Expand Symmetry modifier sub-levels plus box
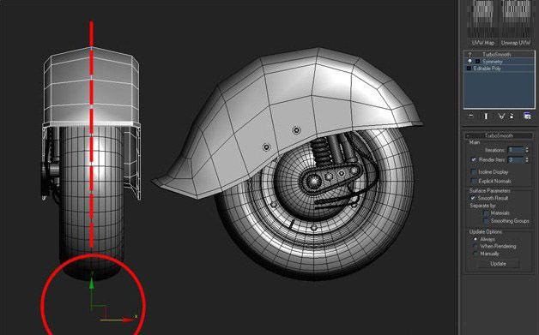The image size is (539, 335). (x=477, y=62)
